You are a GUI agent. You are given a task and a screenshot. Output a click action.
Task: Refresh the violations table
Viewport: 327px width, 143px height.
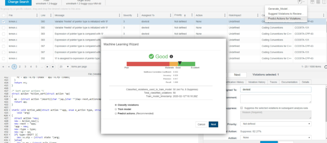pyautogui.click(x=325, y=67)
